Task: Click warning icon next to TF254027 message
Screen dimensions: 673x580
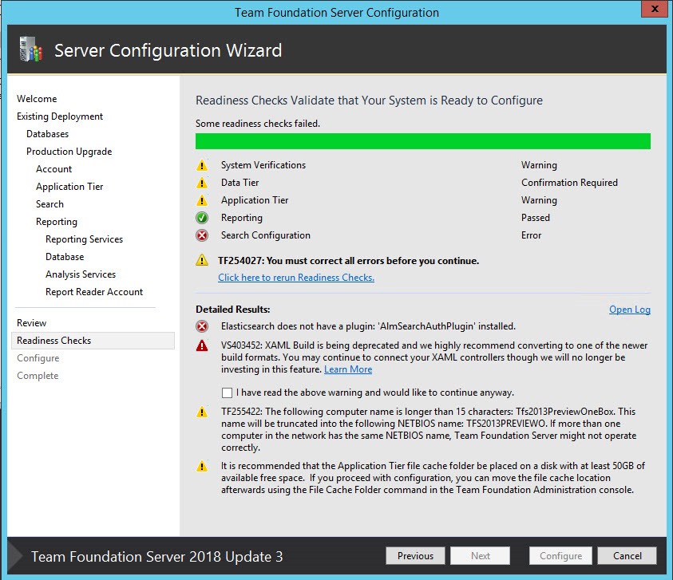Action: tap(202, 260)
